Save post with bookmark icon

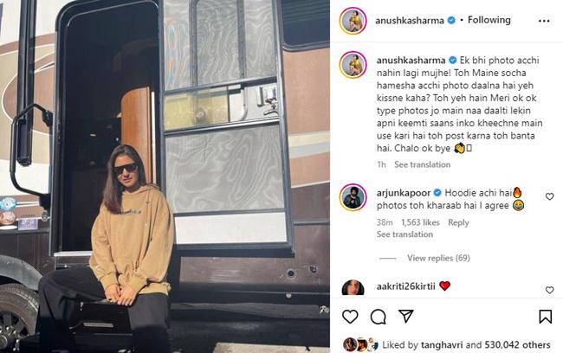pyautogui.click(x=545, y=317)
